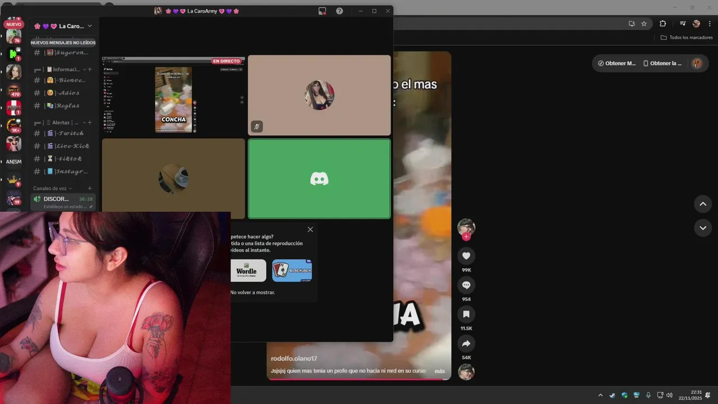Follow creator with red plus badge

pos(466,237)
